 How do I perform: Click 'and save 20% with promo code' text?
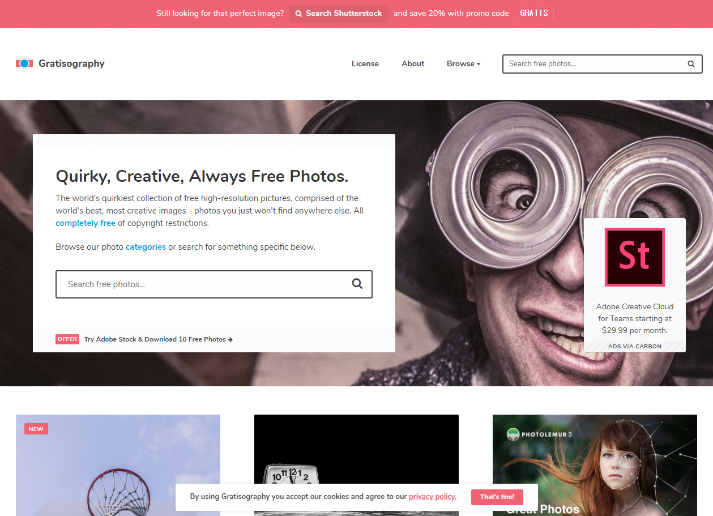[x=451, y=13]
